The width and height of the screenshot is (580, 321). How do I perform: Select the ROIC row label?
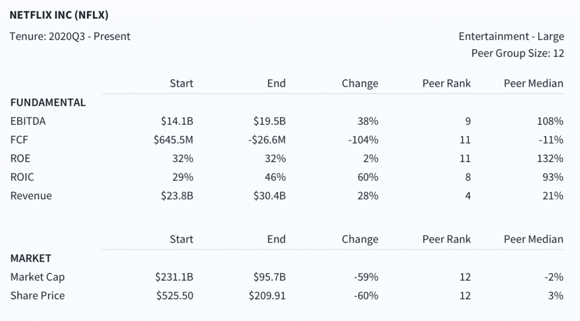(x=22, y=177)
